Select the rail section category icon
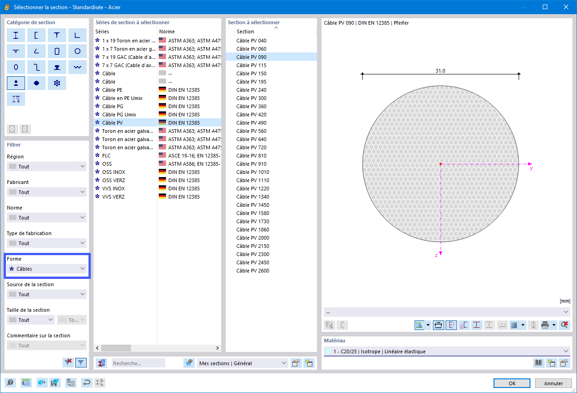 [57, 67]
